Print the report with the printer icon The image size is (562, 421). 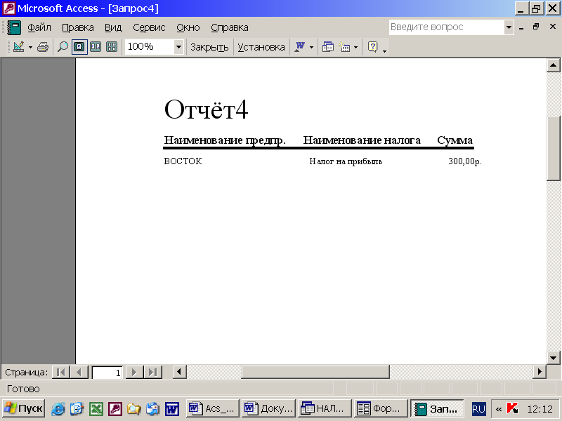point(43,47)
